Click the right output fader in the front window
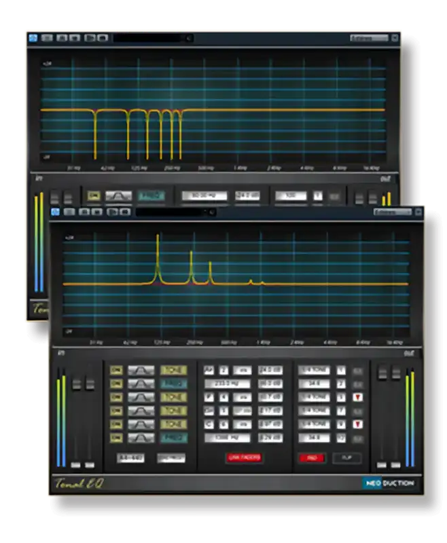The height and width of the screenshot is (543, 447). point(396,374)
